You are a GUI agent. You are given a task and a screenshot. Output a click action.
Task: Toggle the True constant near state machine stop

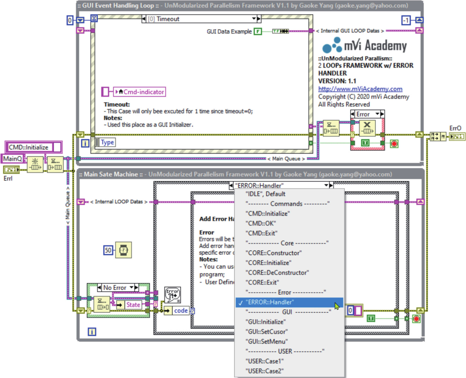(x=371, y=318)
